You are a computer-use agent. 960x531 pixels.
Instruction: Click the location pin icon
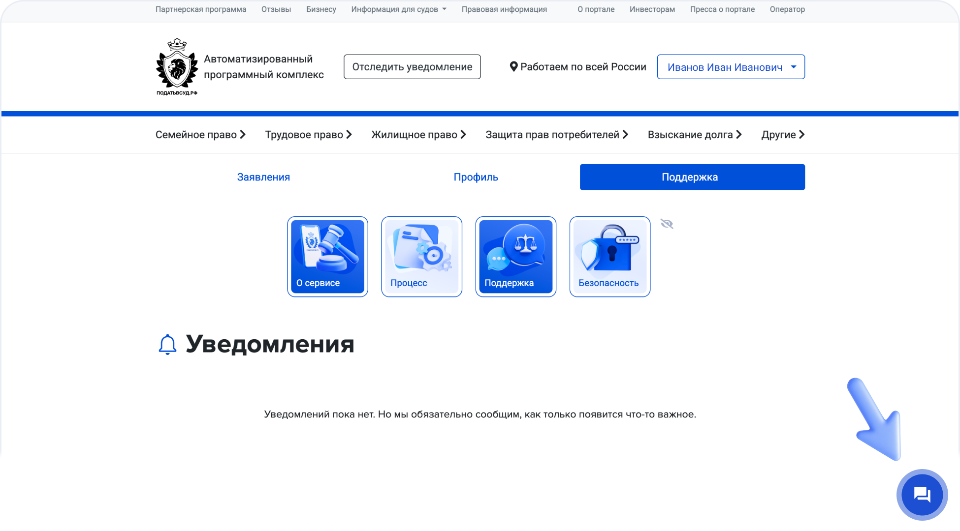513,67
